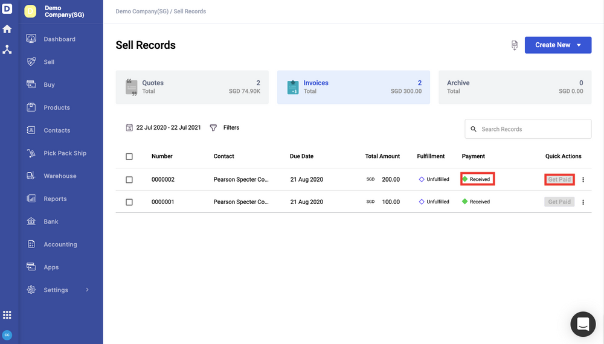Toggle the select-all checkbox in header
The image size is (604, 344).
coord(129,156)
